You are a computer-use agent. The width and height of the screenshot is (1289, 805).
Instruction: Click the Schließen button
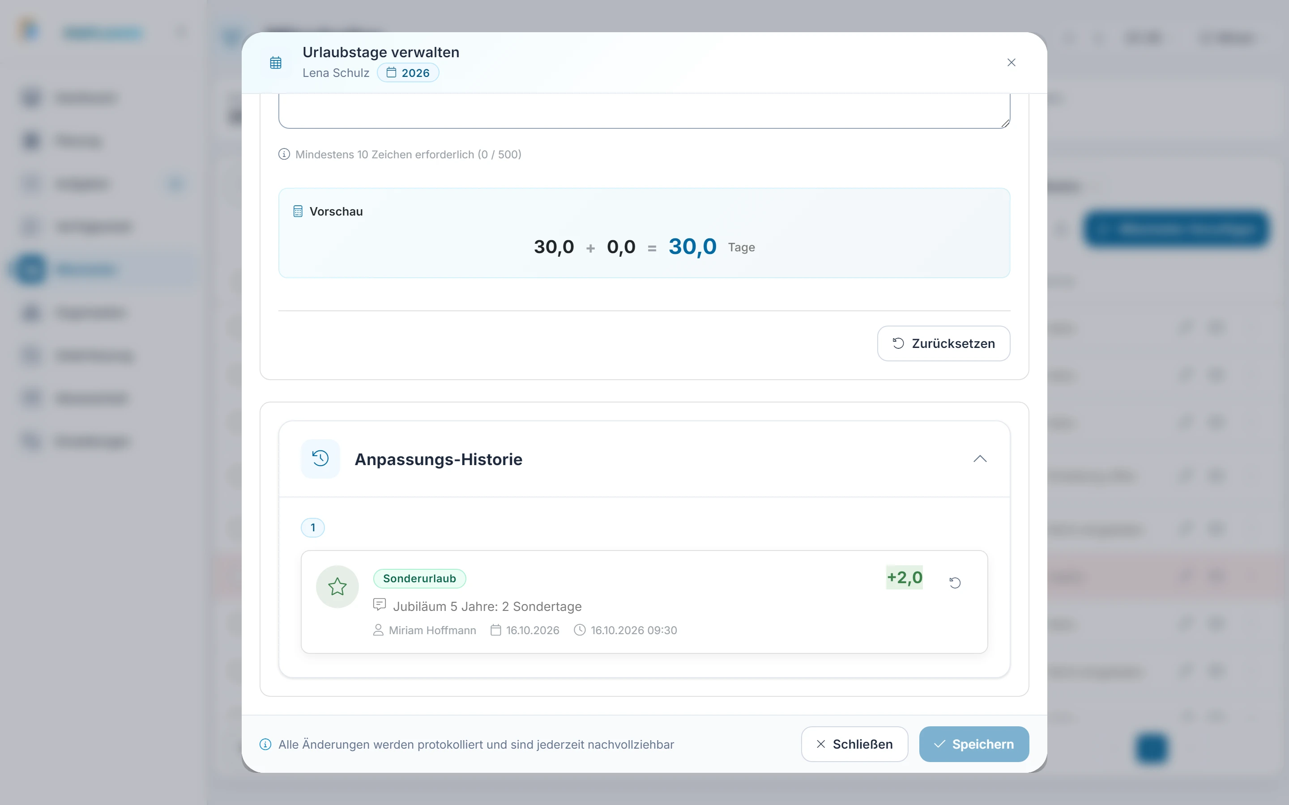[x=854, y=744]
